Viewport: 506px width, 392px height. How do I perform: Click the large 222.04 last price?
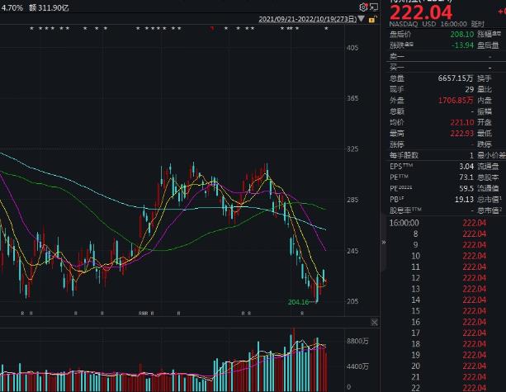pos(421,12)
